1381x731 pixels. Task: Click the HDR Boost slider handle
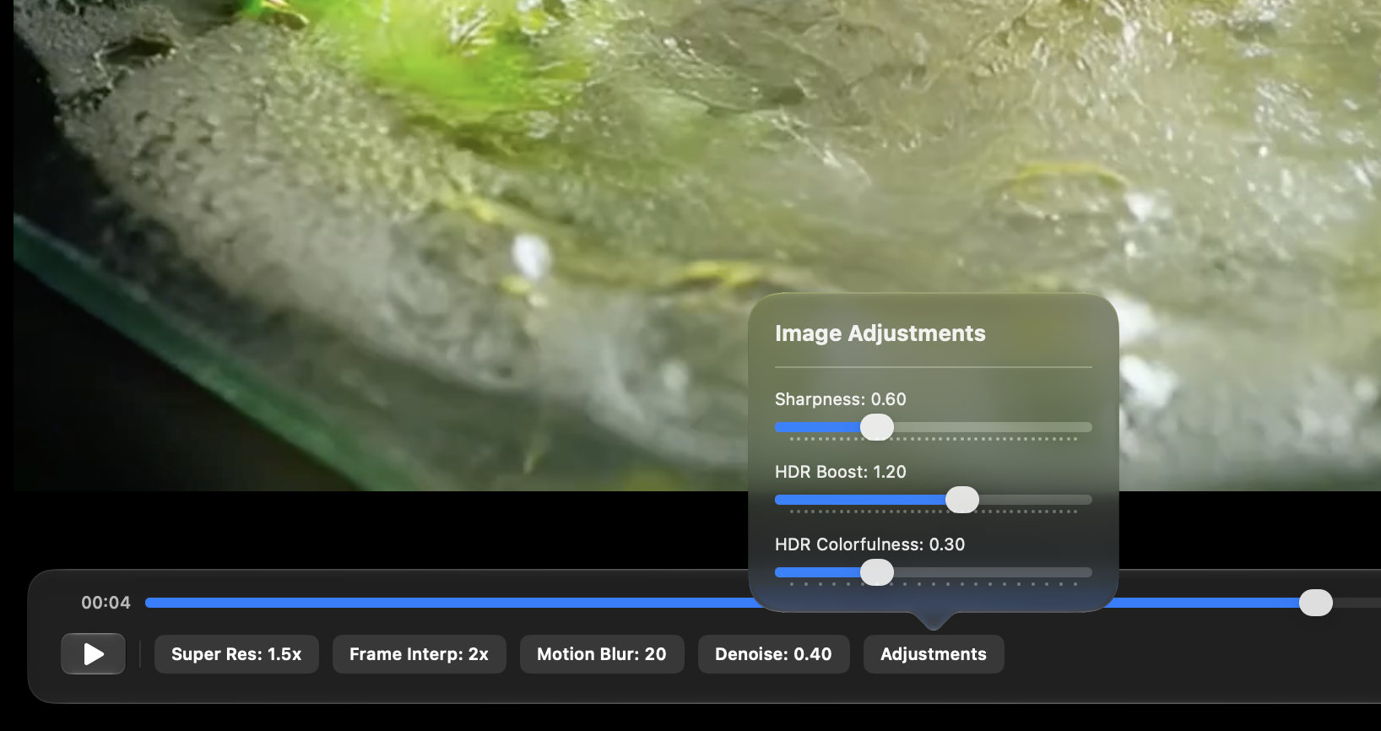(962, 500)
